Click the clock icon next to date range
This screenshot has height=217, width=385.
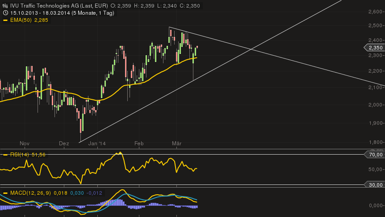(x=5, y=13)
